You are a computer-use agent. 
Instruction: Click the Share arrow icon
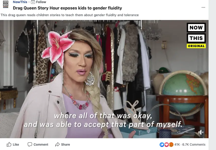click(57, 144)
